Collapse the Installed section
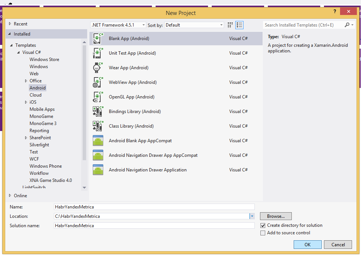The height and width of the screenshot is (256, 361). coord(10,34)
